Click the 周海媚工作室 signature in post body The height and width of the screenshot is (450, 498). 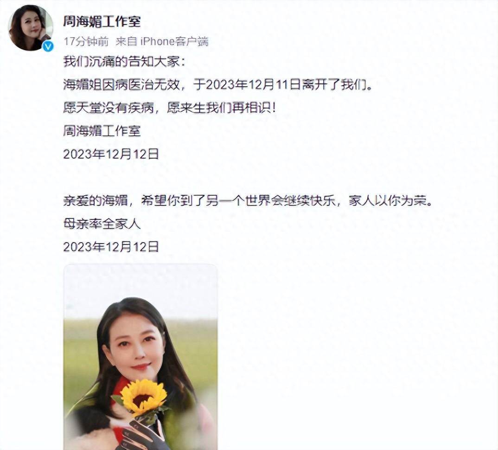point(102,131)
